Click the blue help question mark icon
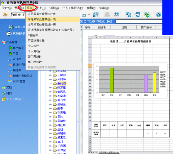The image size is (173, 154). (x=158, y=15)
